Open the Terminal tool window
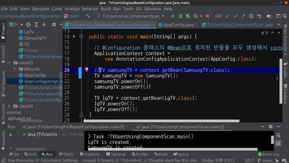This screenshot has width=289, height=163. click(x=116, y=154)
